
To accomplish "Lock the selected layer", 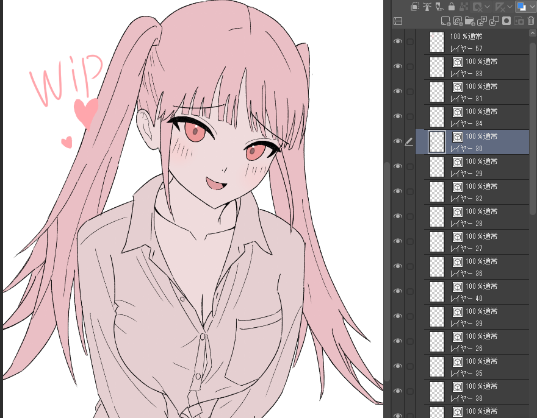I will 452,7.
